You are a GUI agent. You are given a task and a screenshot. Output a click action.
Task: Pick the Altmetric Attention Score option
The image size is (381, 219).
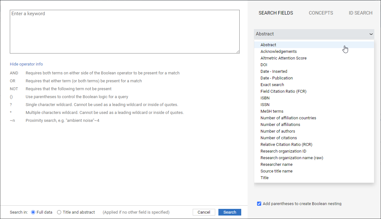tap(283, 58)
